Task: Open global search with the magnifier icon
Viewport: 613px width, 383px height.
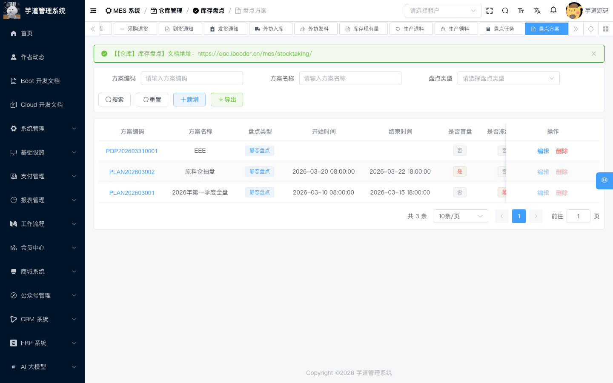Action: (x=505, y=11)
